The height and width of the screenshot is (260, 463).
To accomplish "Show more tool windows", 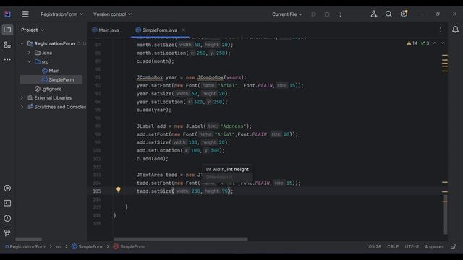I will (x=7, y=59).
